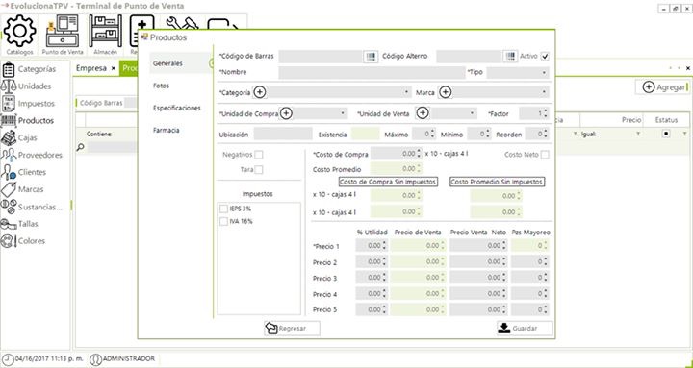Click the clock icon in status bar
Image resolution: width=693 pixels, height=368 pixels.
point(8,359)
